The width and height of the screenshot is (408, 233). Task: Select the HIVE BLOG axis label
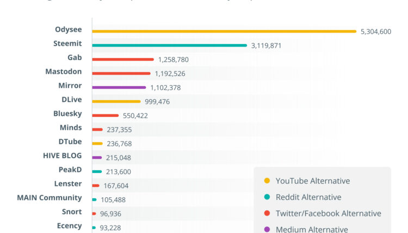click(63, 156)
